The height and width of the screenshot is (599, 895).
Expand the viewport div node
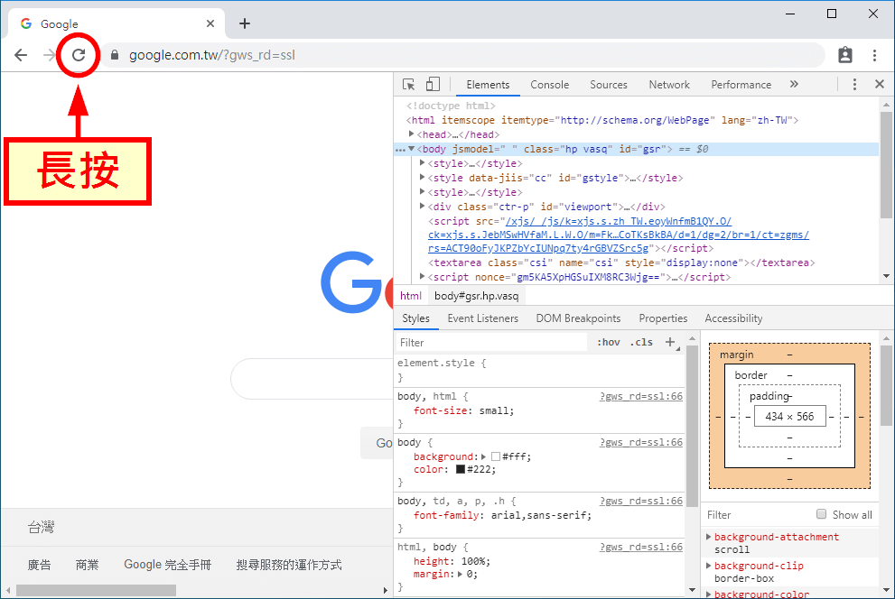point(423,207)
